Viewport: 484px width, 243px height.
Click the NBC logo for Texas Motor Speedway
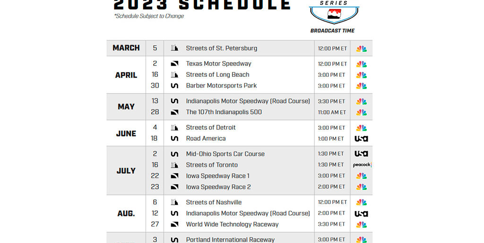pos(362,64)
